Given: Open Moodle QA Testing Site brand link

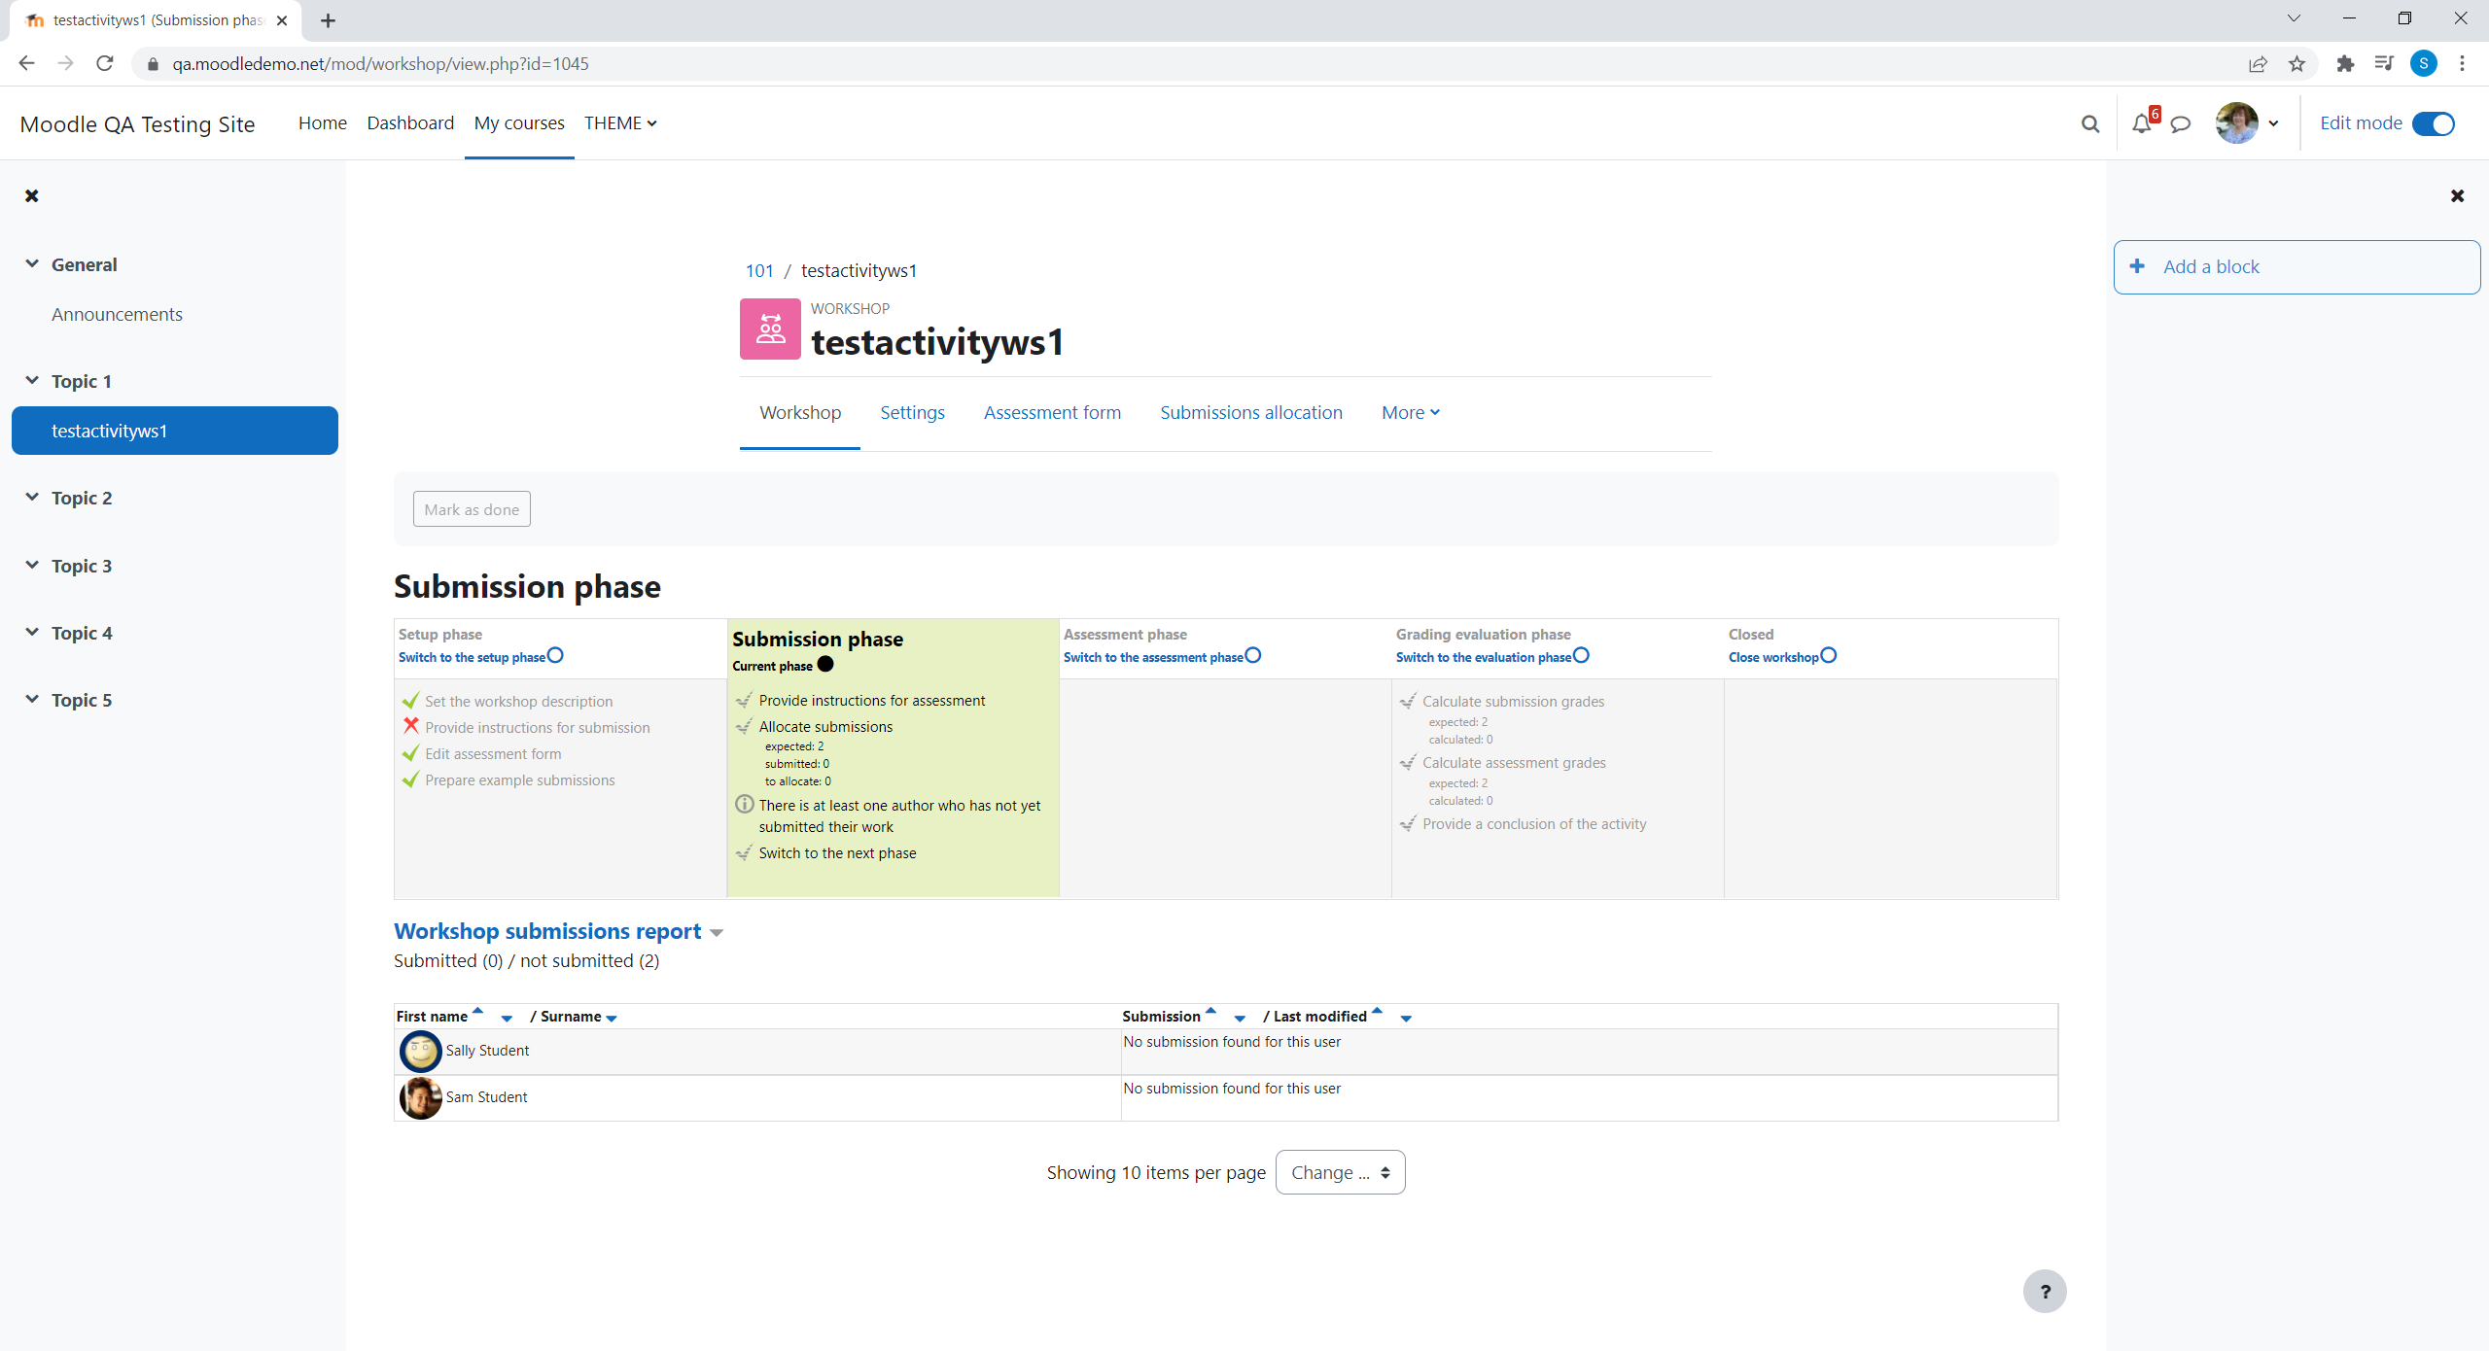Looking at the screenshot, I should [137, 124].
